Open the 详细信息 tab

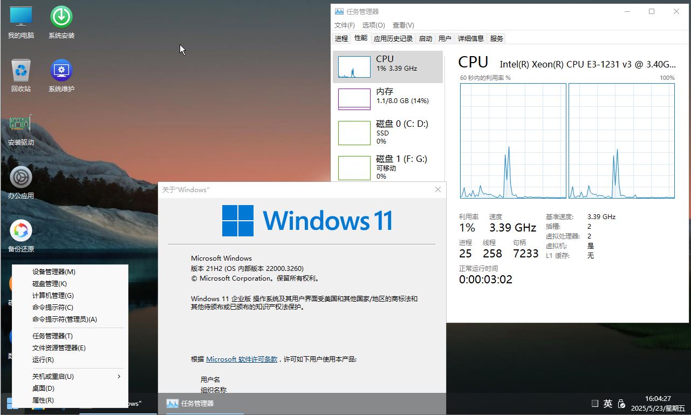point(471,38)
